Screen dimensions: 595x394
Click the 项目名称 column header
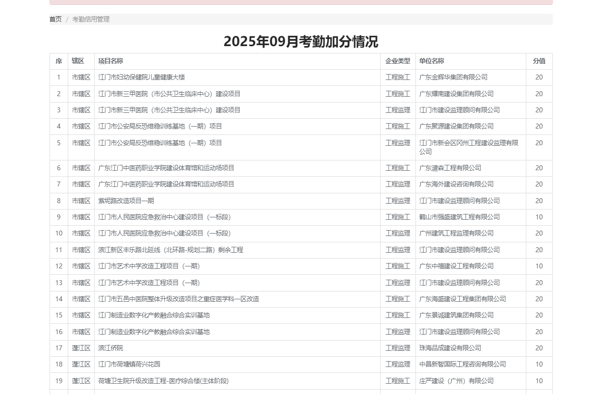(x=110, y=61)
